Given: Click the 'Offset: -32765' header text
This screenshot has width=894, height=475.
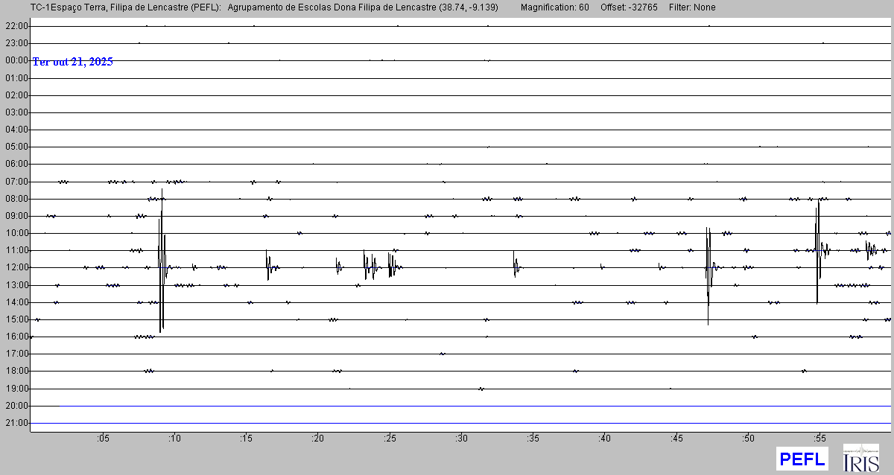Looking at the screenshot, I should [x=632, y=7].
